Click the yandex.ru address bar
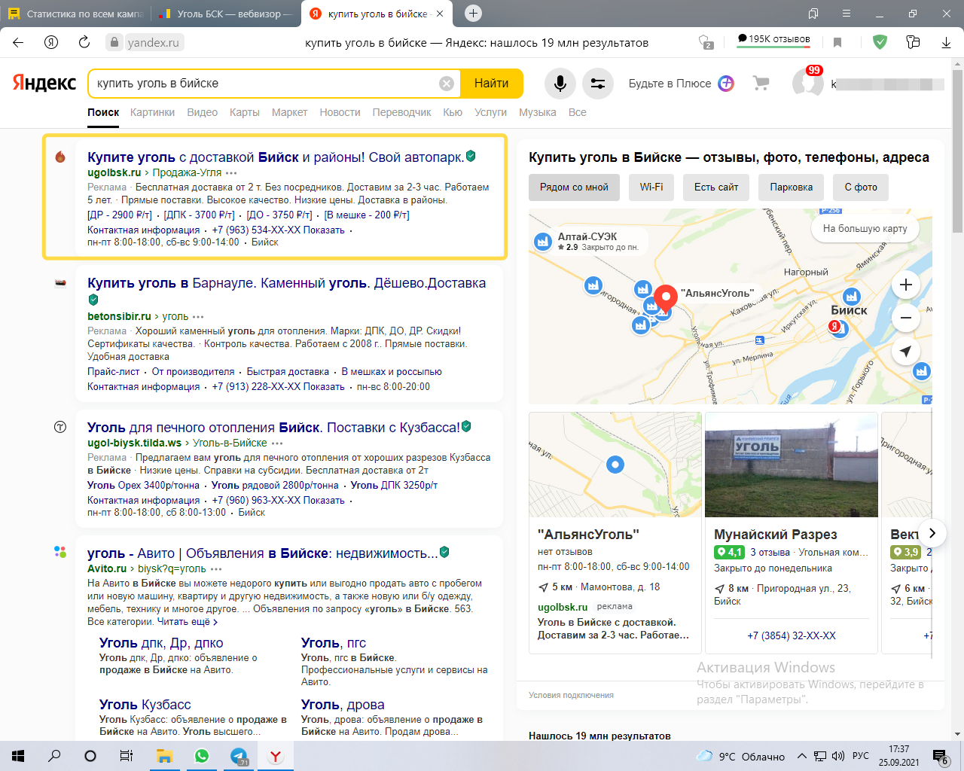964x771 pixels. (154, 42)
